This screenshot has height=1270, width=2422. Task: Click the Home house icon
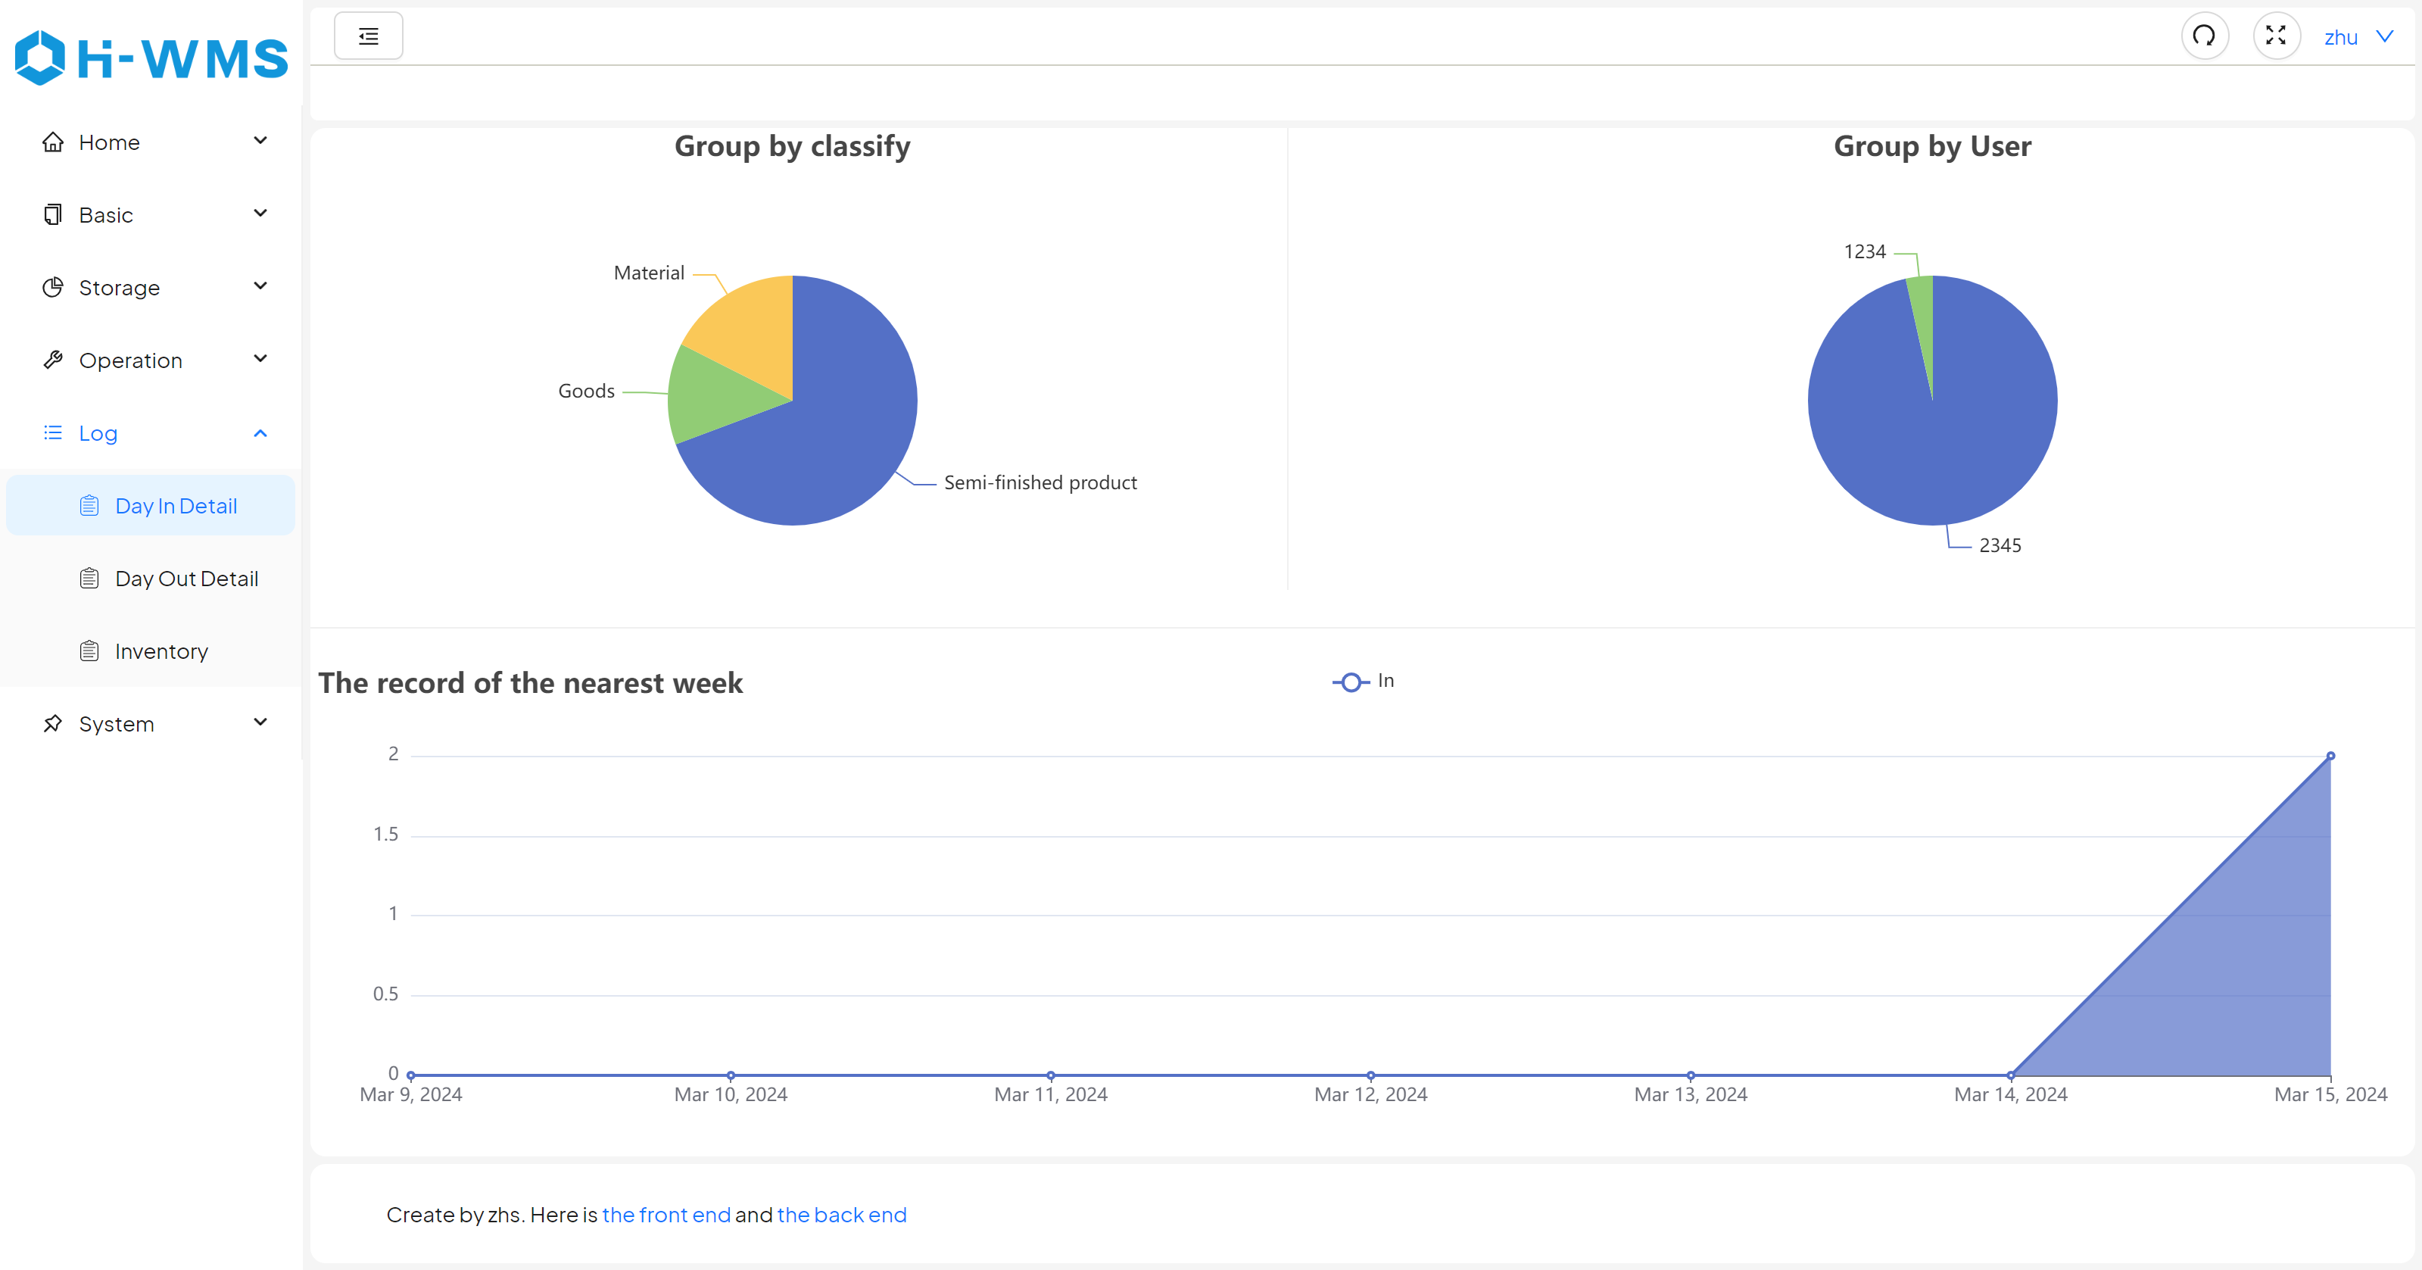click(x=53, y=142)
